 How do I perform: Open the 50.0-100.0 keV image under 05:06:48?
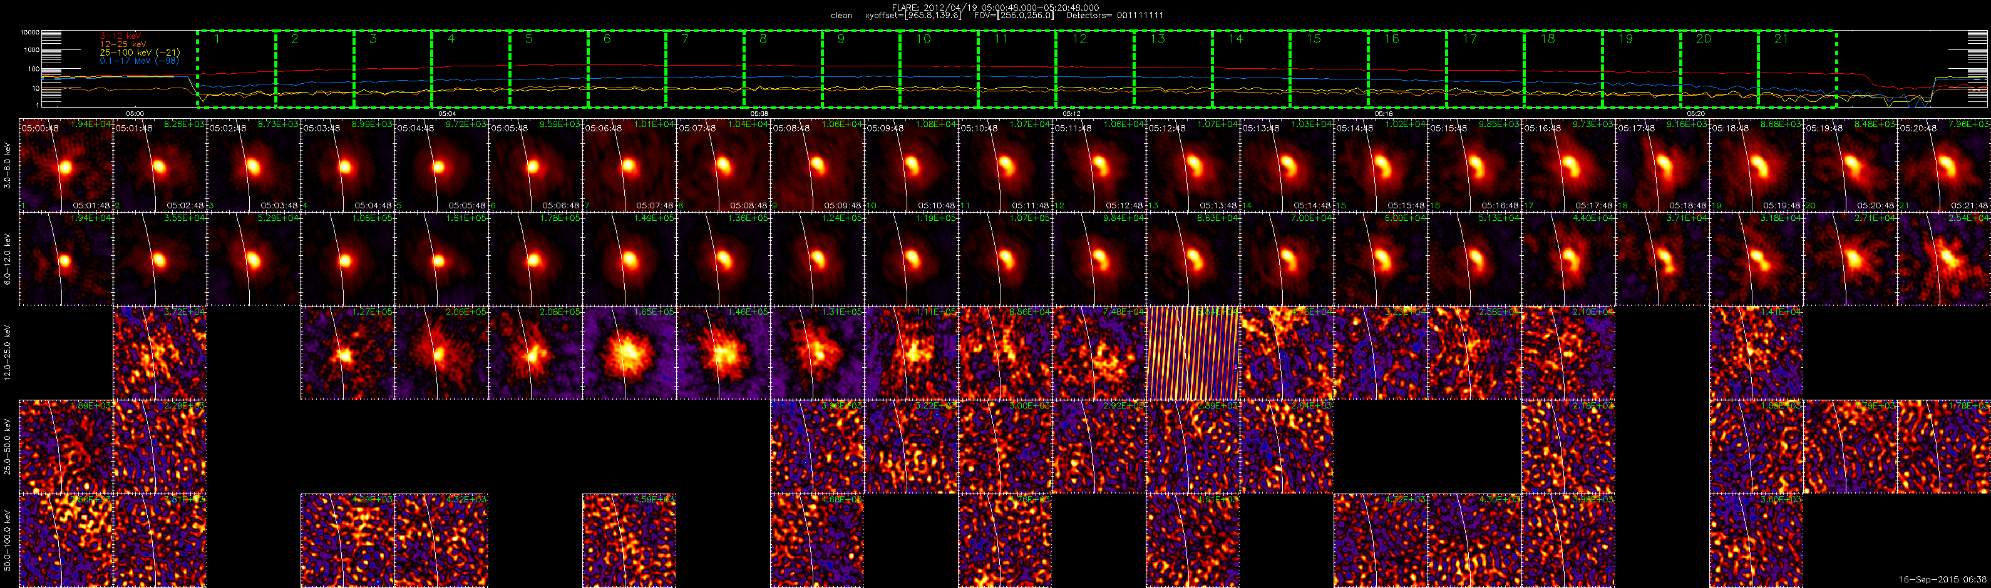[x=629, y=540]
